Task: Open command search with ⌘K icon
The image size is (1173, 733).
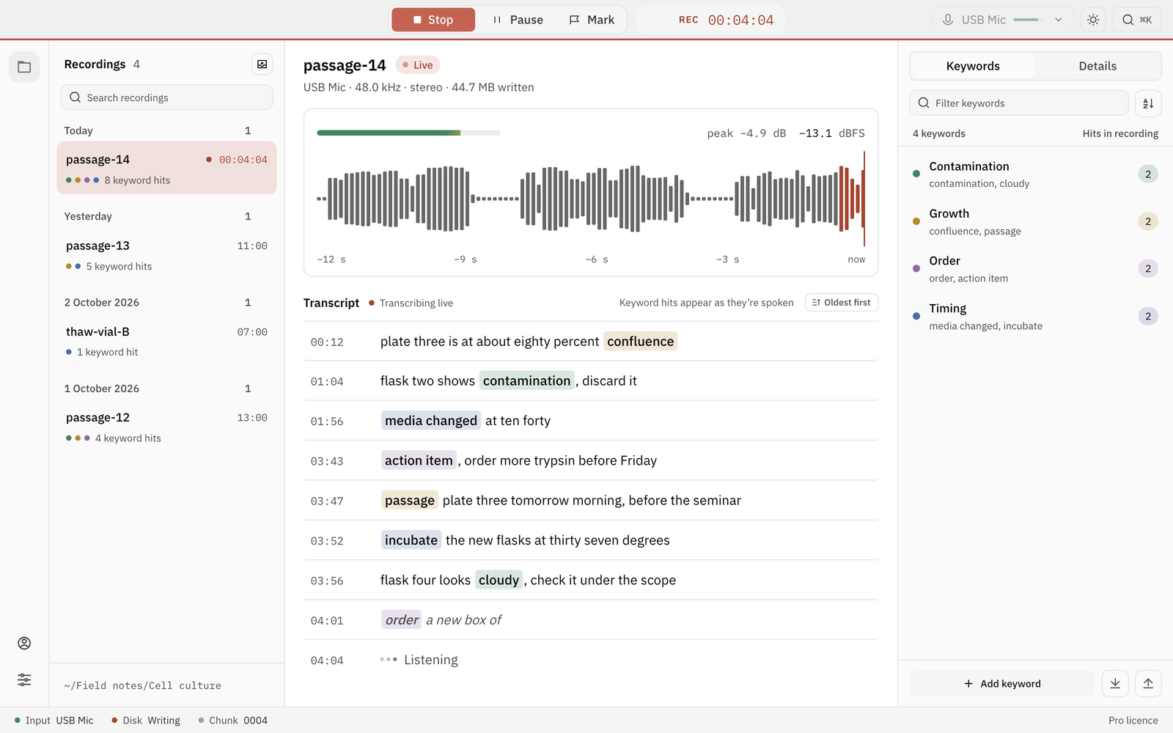Action: (1137, 20)
